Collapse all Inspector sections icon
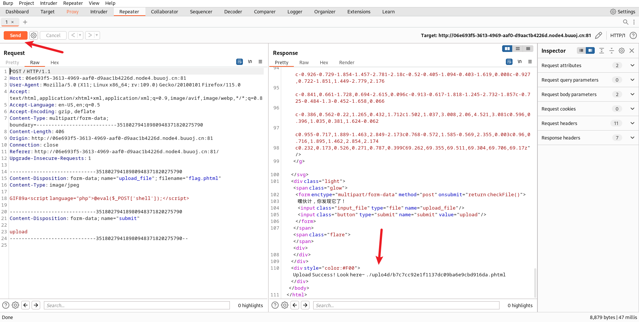Screen dimensions: 639x322 coord(611,50)
